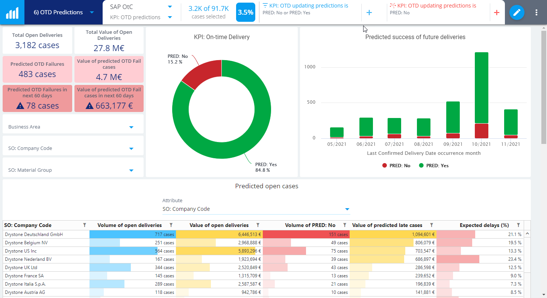Filter Value of predicted late cases column
The width and height of the screenshot is (547, 298).
pyautogui.click(x=432, y=225)
